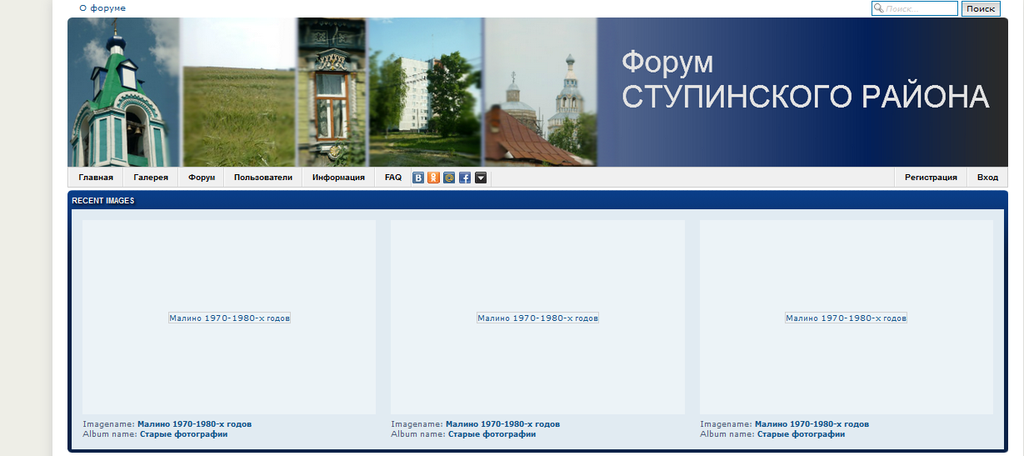The width and height of the screenshot is (1024, 456).
Task: Click the Вход login link
Action: click(x=987, y=178)
